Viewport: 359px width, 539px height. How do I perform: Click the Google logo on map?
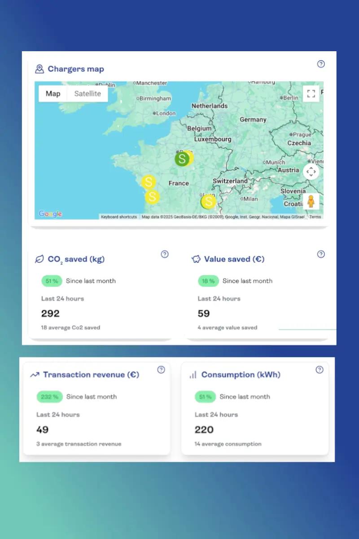pos(50,214)
